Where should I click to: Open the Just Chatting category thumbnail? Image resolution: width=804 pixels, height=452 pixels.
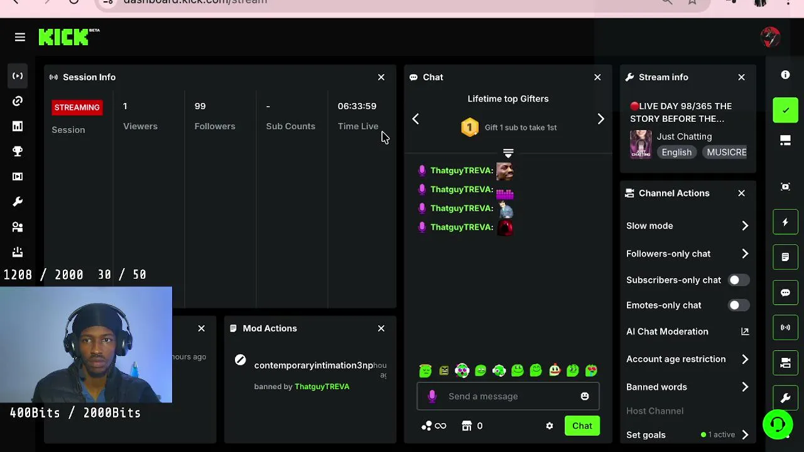(641, 144)
